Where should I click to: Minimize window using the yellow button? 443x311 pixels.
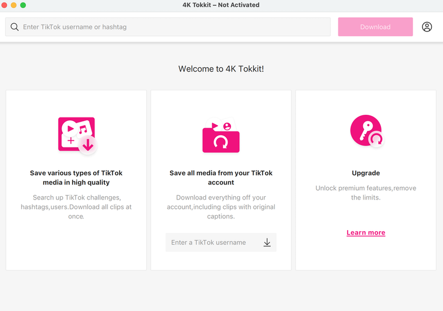pos(13,5)
